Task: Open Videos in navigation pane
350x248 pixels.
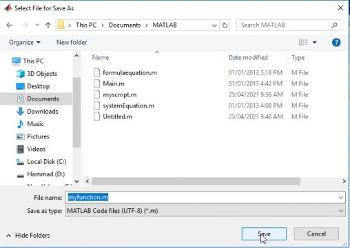Action: click(37, 149)
